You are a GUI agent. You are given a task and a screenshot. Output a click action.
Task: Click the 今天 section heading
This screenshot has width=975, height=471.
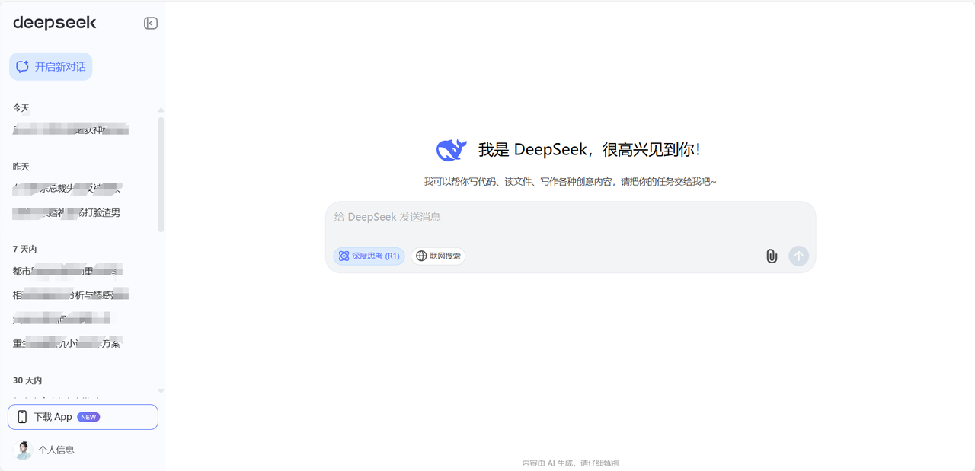[x=21, y=108]
